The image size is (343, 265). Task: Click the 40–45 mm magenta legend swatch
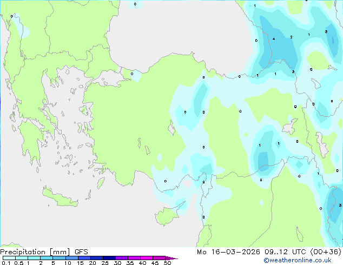[147, 258]
